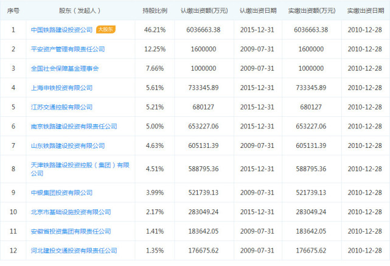Screen dimensions: 390x266
Task: Open shareholder link 中国铁路建设投资公司
Action: 61,30
